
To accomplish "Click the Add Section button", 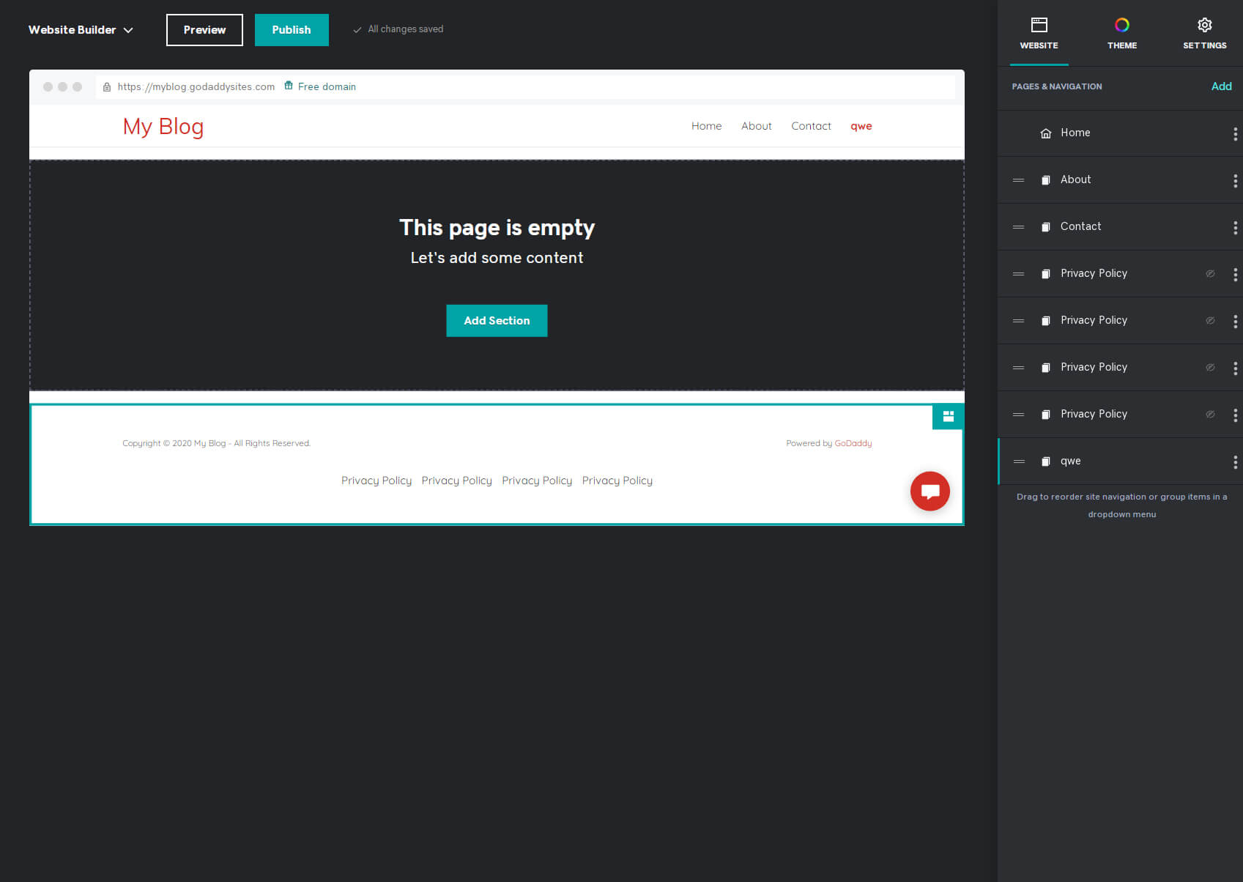I will coord(497,320).
